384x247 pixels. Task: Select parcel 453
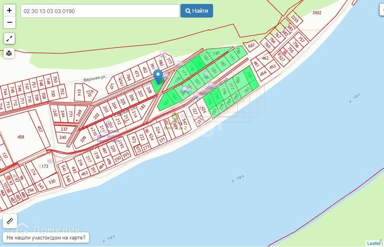point(272,67)
